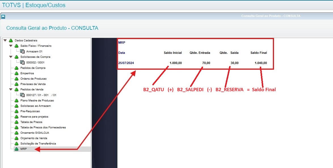This screenshot has height=168, width=333.
Task: Click the document icon of Armazem 01
Action: pos(22,51)
